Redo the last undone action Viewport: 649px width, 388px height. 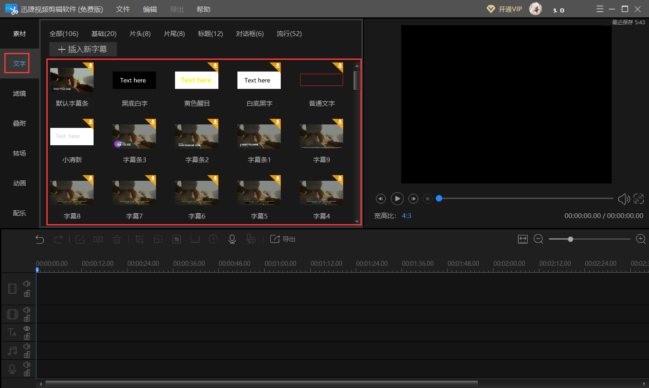tap(58, 239)
